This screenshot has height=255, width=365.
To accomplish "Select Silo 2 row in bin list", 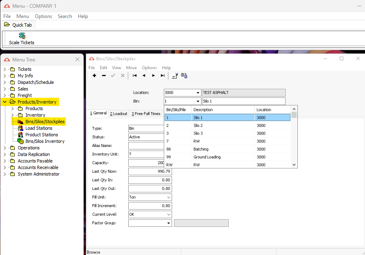I will tap(227, 126).
